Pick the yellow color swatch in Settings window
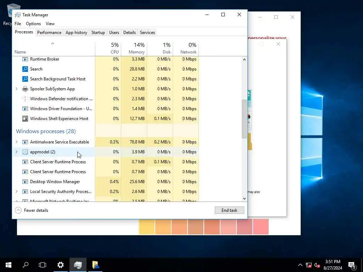This screenshot has height=272, width=363. click(147, 227)
